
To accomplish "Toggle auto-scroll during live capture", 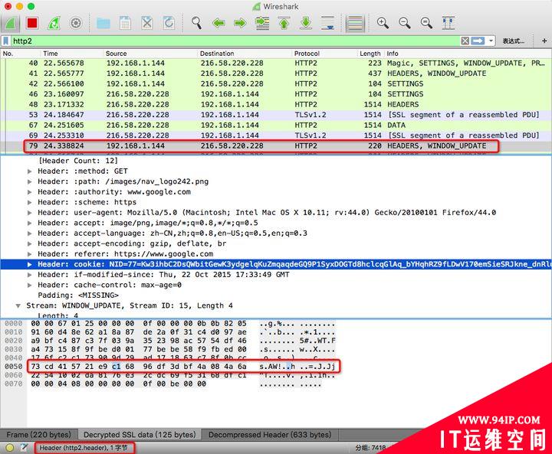I will coord(328,23).
